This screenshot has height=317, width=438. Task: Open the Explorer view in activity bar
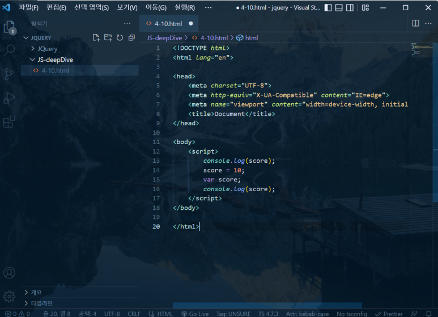click(x=9, y=27)
